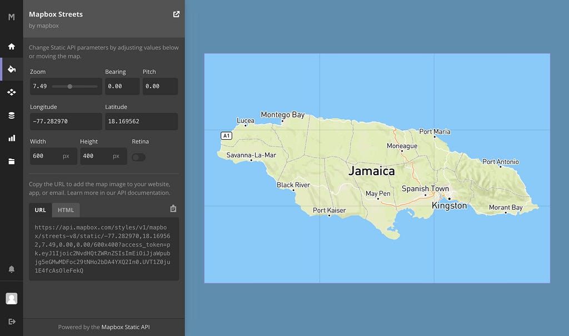Select the URL tab
This screenshot has width=569, height=336.
point(40,210)
